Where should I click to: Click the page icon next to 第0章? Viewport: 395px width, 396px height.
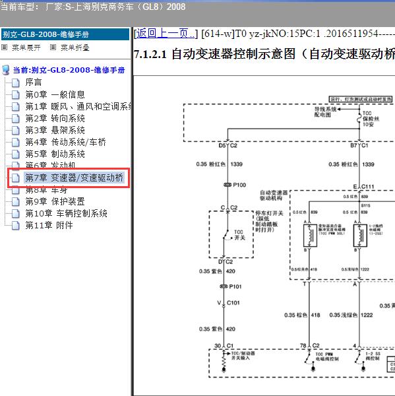point(16,94)
